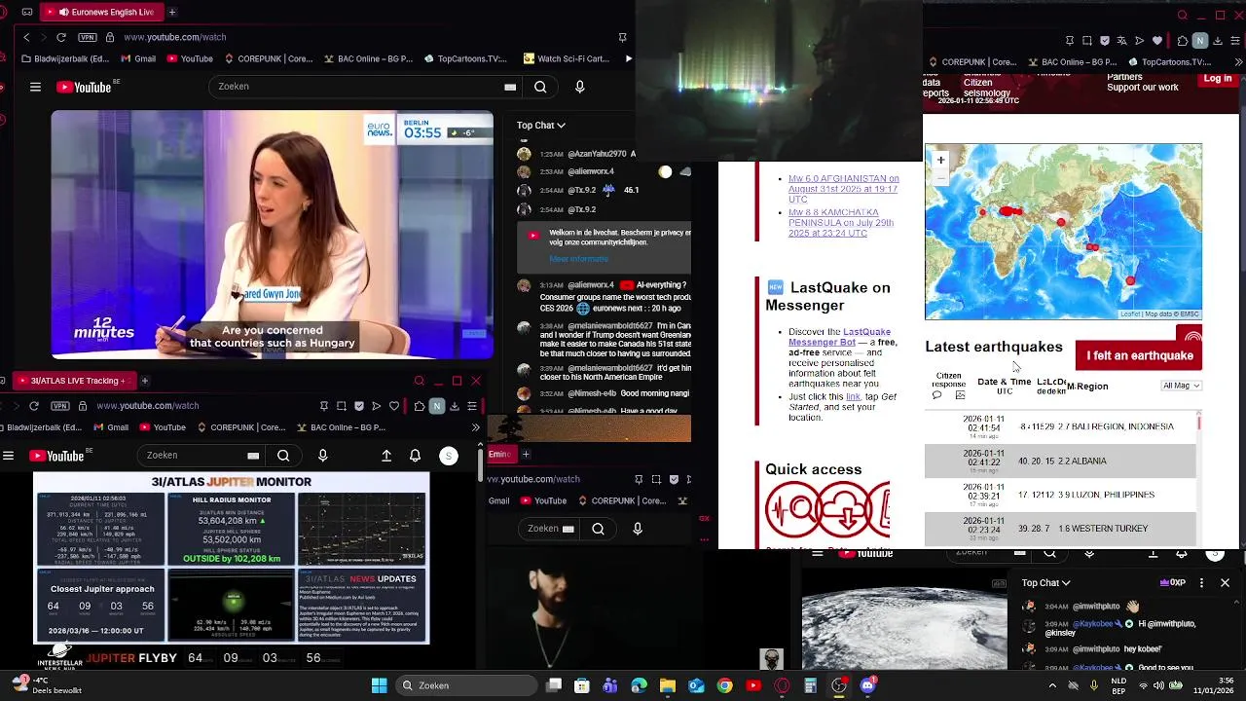Open on-screen keyboard icon in Euronews search box
The width and height of the screenshot is (1246, 701).
[x=510, y=87]
